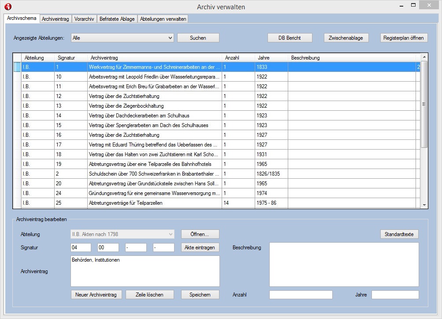Select row with Vertrag über die Ziegenbockhaltung
This screenshot has width=442, height=319.
point(126,106)
